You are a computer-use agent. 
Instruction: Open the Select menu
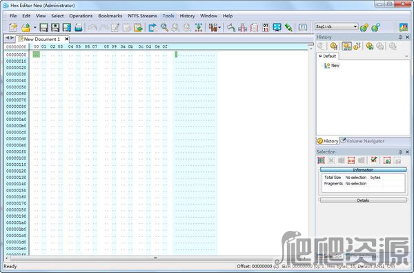57,16
